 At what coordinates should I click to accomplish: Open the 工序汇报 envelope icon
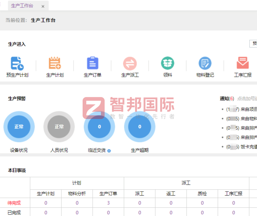pos(243,63)
